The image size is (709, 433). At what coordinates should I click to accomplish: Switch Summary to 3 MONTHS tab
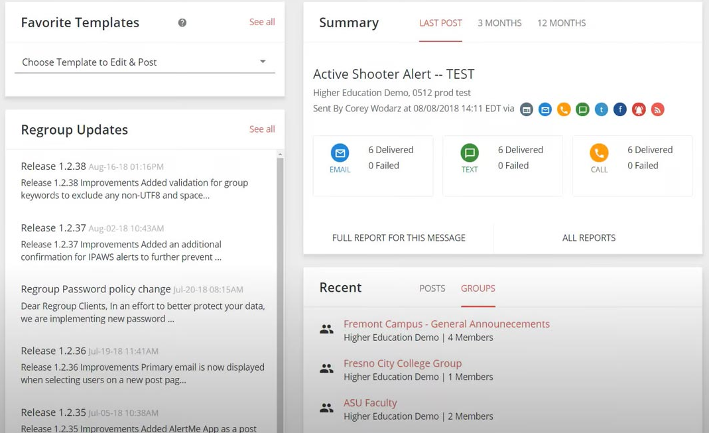coord(499,23)
